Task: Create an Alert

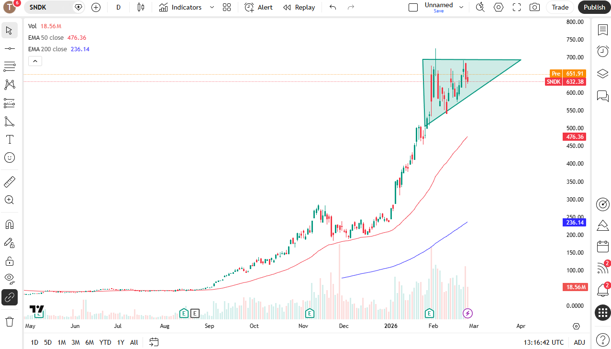Action: click(x=258, y=7)
